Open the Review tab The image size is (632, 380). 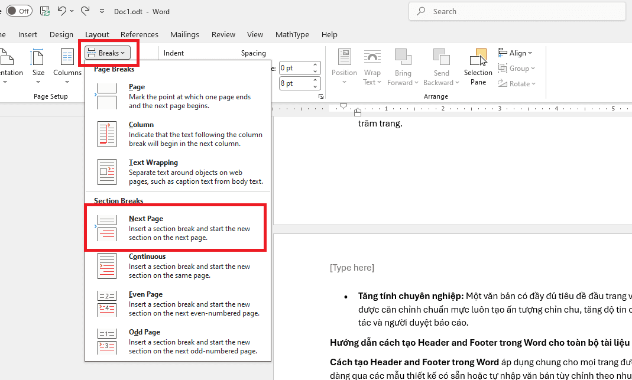pyautogui.click(x=223, y=35)
